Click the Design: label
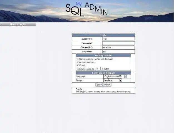 (79, 80)
